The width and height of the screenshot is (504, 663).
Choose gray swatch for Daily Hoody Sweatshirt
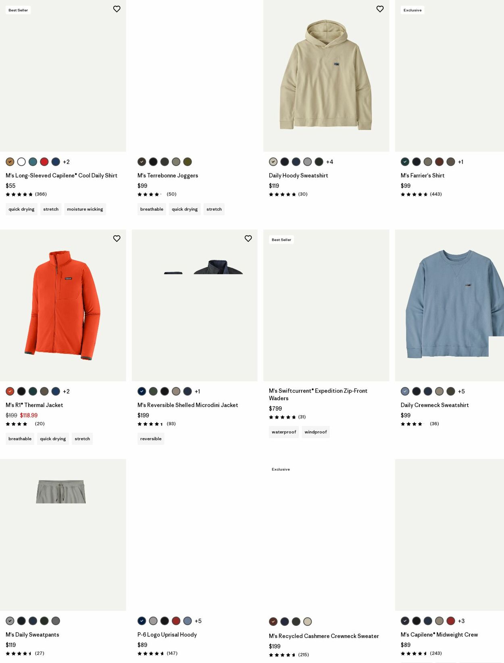pyautogui.click(x=308, y=162)
